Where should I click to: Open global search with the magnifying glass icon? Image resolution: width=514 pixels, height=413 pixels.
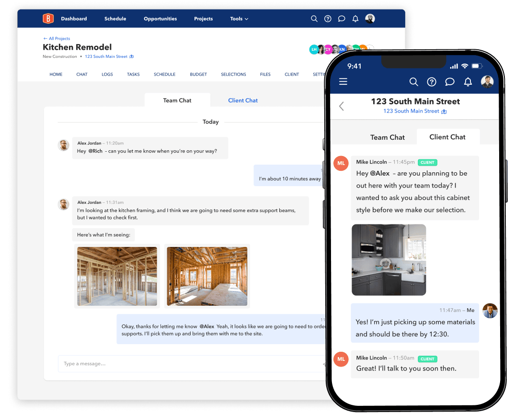(314, 19)
